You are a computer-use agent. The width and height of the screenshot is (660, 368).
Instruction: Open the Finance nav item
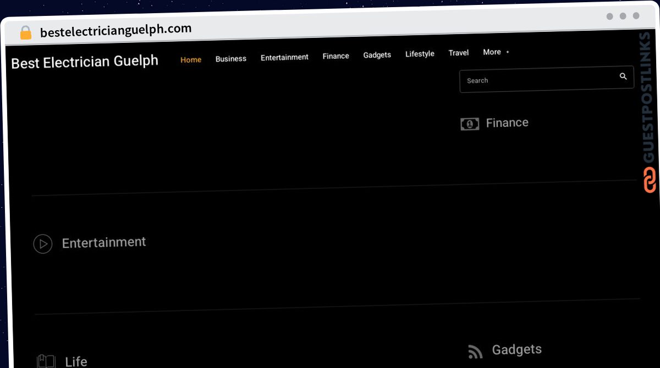pos(335,55)
